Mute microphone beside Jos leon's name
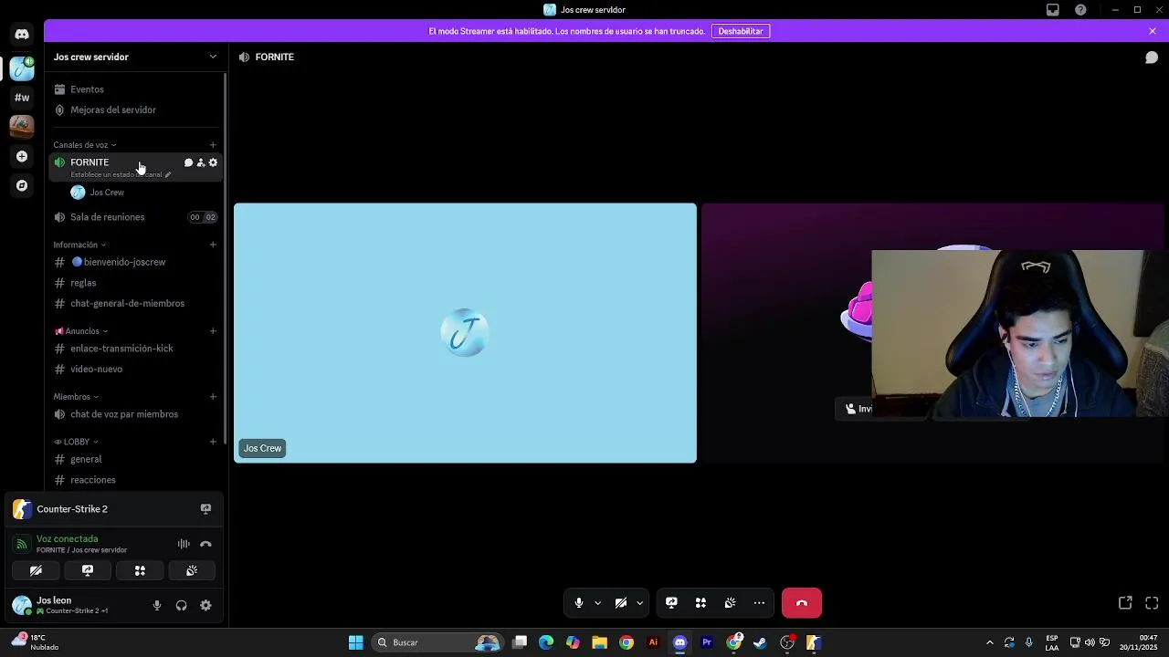 [x=157, y=605]
